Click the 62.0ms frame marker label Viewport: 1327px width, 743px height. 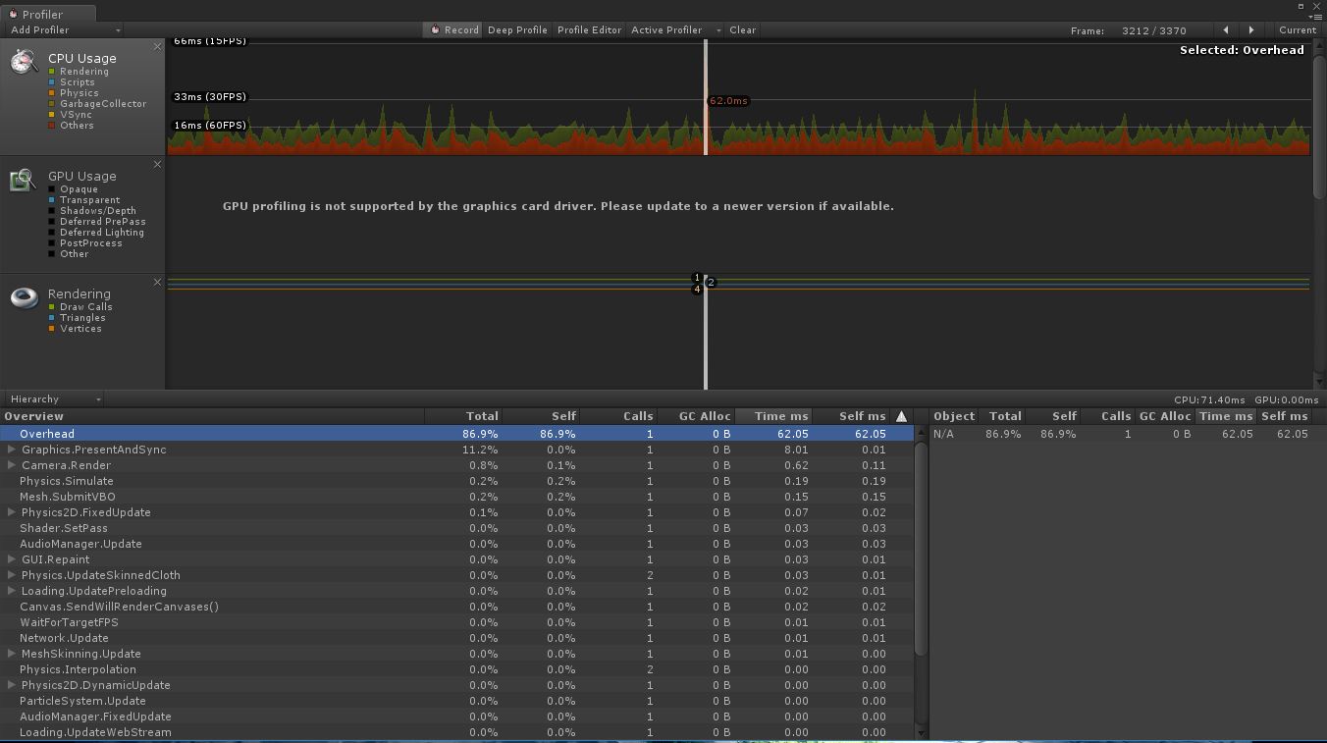tap(727, 101)
